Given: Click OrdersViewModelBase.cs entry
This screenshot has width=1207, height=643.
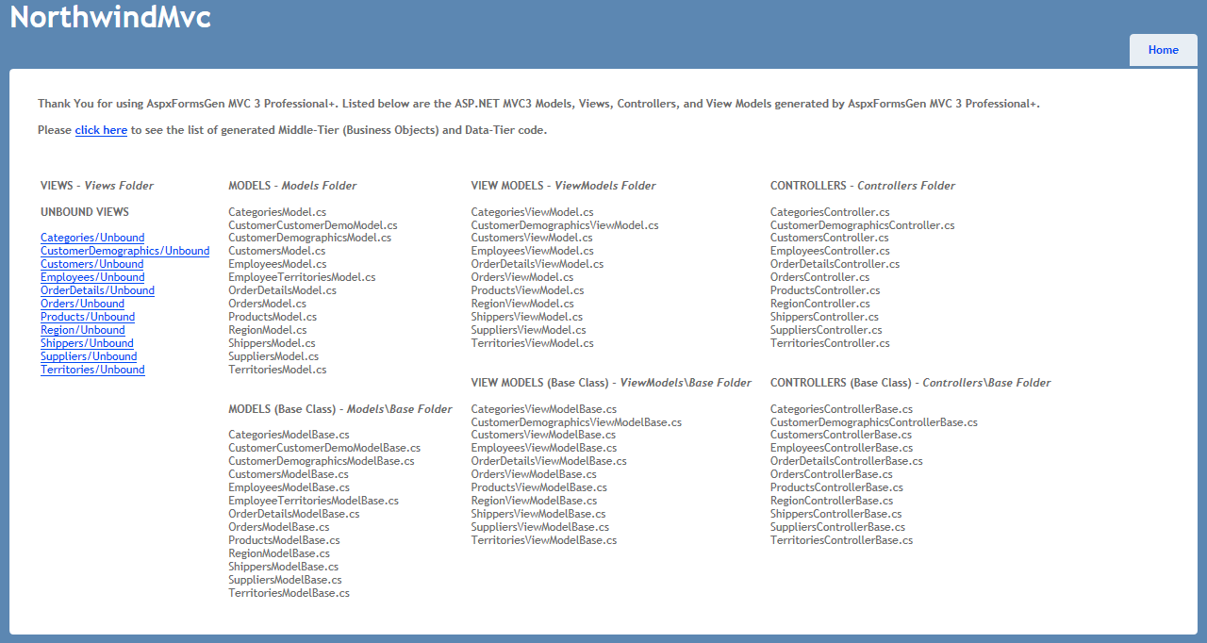Looking at the screenshot, I should pyautogui.click(x=534, y=474).
